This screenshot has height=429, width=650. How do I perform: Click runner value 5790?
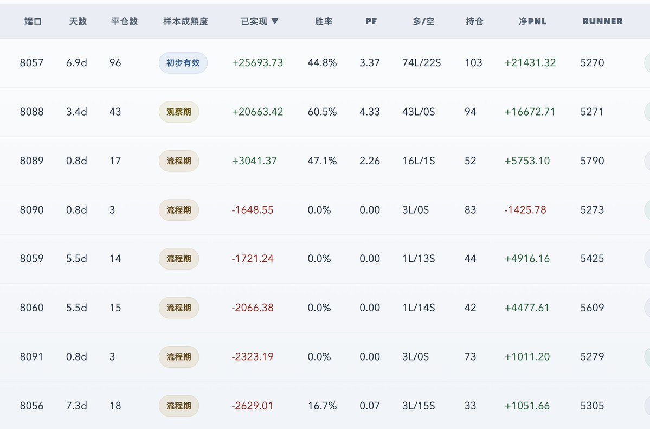click(x=592, y=161)
